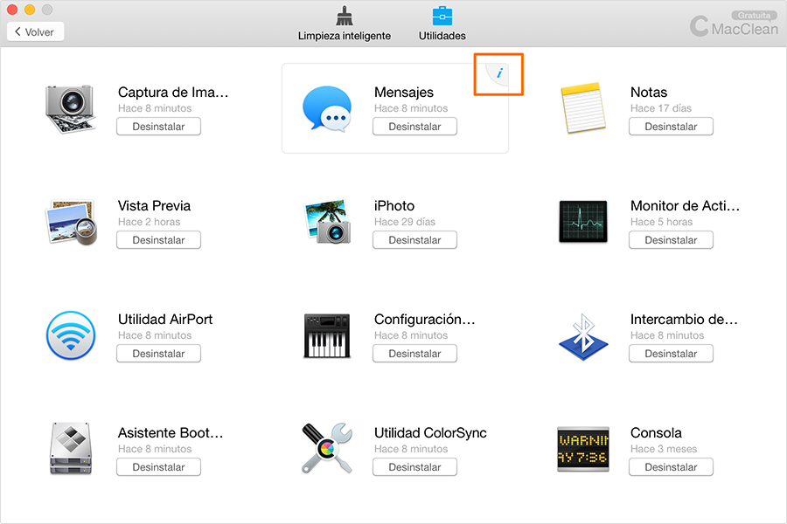Click the Vista Previa app icon
Viewport: 787px width, 524px height.
tap(70, 223)
